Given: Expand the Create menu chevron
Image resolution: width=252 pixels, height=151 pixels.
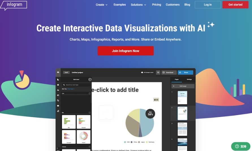Looking at the screenshot, I should click(x=106, y=5).
